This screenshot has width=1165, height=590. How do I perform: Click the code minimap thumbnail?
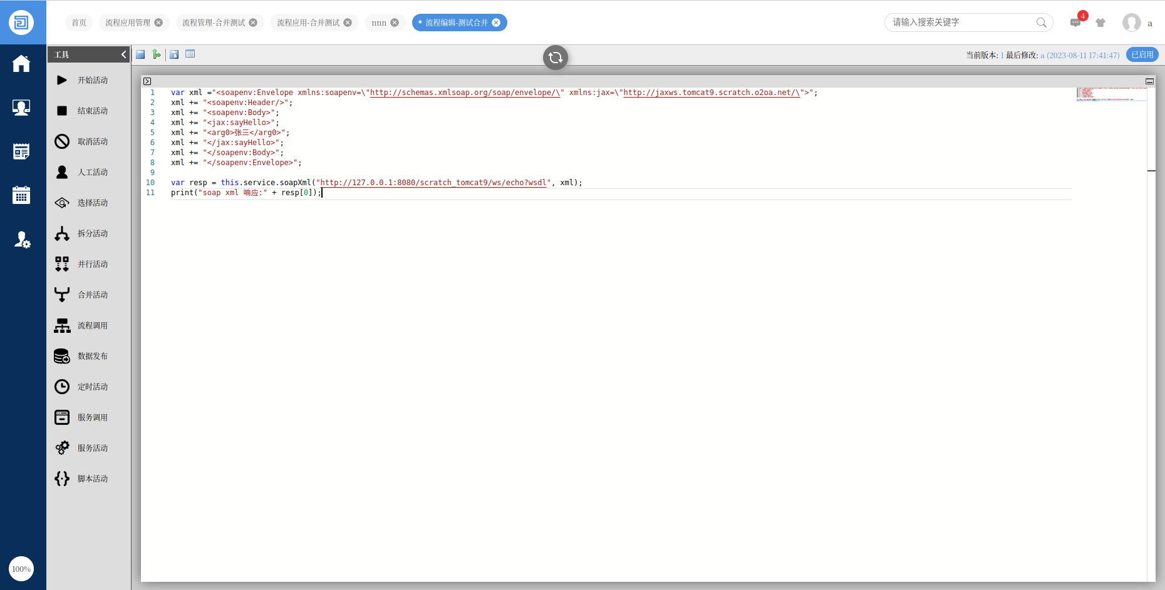click(x=1111, y=94)
